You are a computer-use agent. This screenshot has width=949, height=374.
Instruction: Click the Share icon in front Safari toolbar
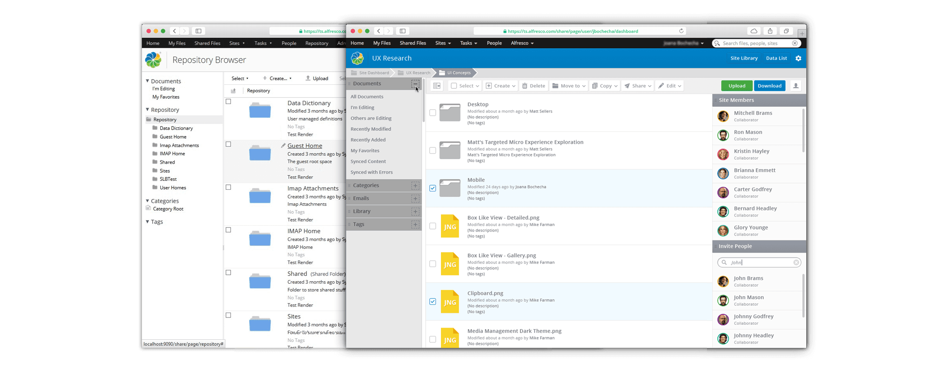coord(770,31)
